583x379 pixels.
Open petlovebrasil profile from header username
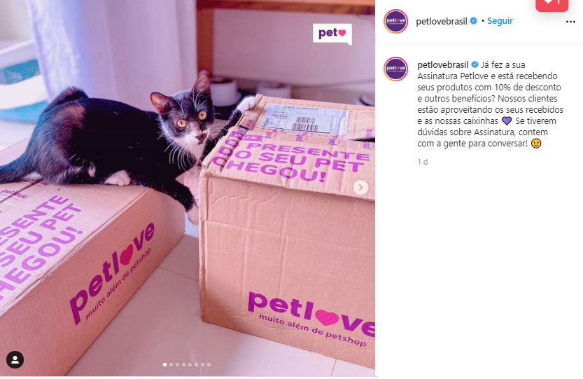(x=442, y=21)
